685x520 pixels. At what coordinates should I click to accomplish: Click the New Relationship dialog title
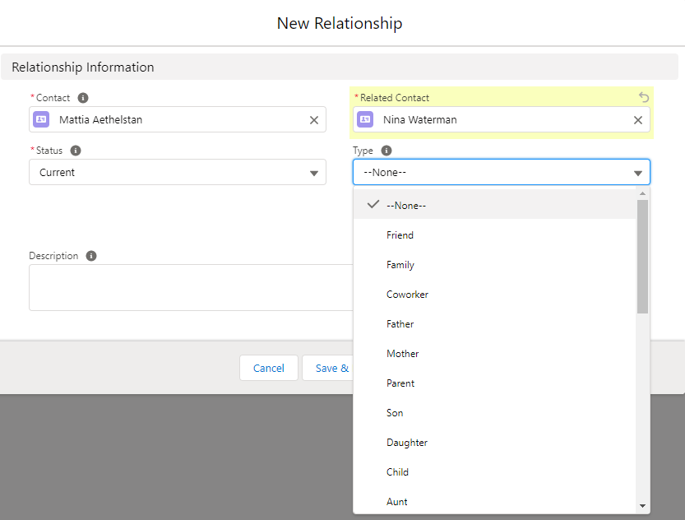tap(340, 24)
